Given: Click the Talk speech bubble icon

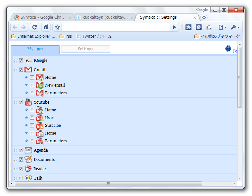Looking at the screenshot, I should click(28, 178).
